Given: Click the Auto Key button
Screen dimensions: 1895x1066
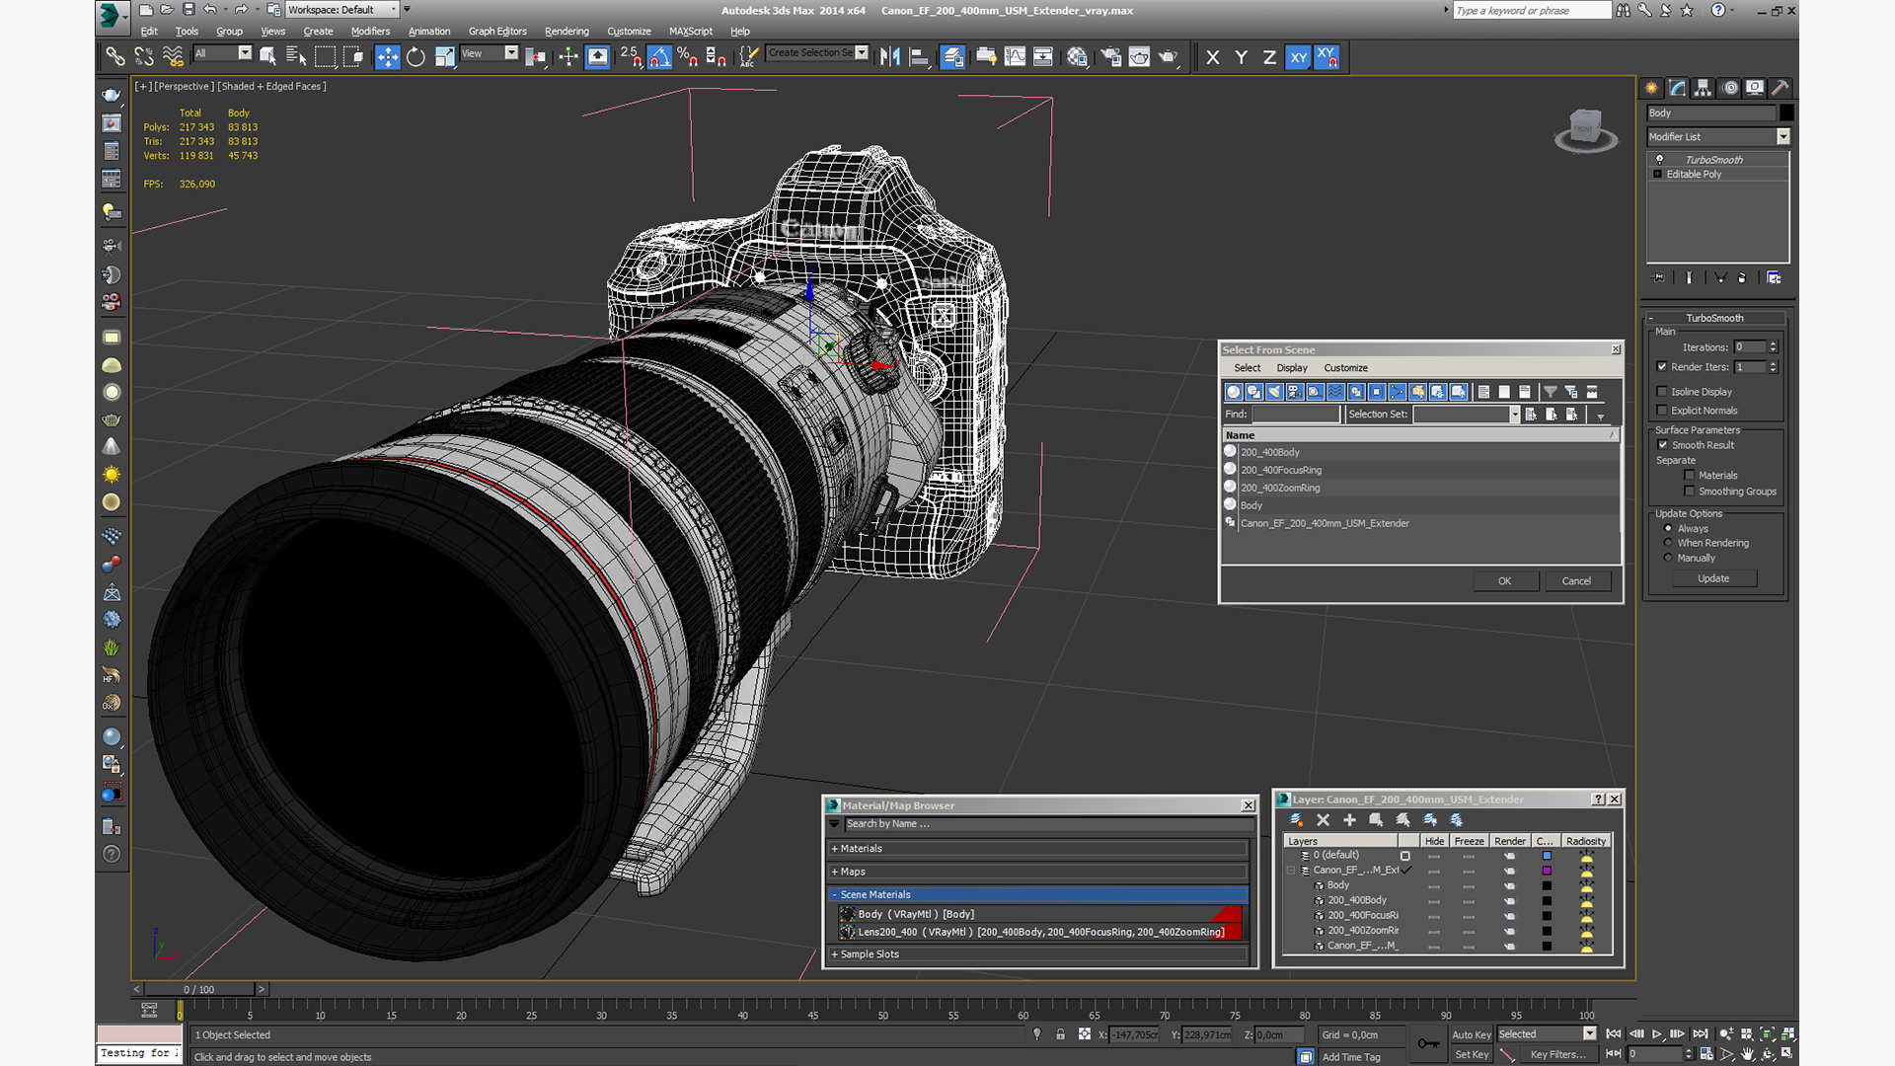Looking at the screenshot, I should click(x=1471, y=1035).
